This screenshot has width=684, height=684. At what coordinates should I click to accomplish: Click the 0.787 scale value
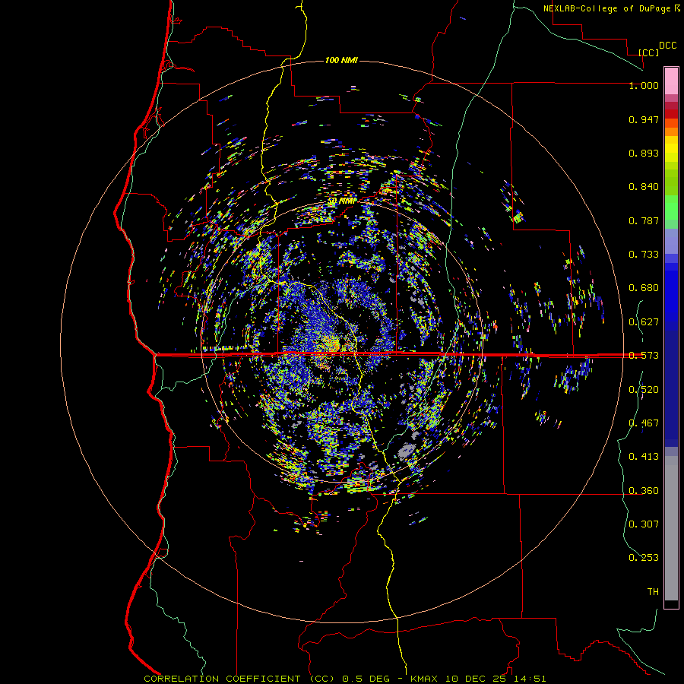click(x=644, y=220)
